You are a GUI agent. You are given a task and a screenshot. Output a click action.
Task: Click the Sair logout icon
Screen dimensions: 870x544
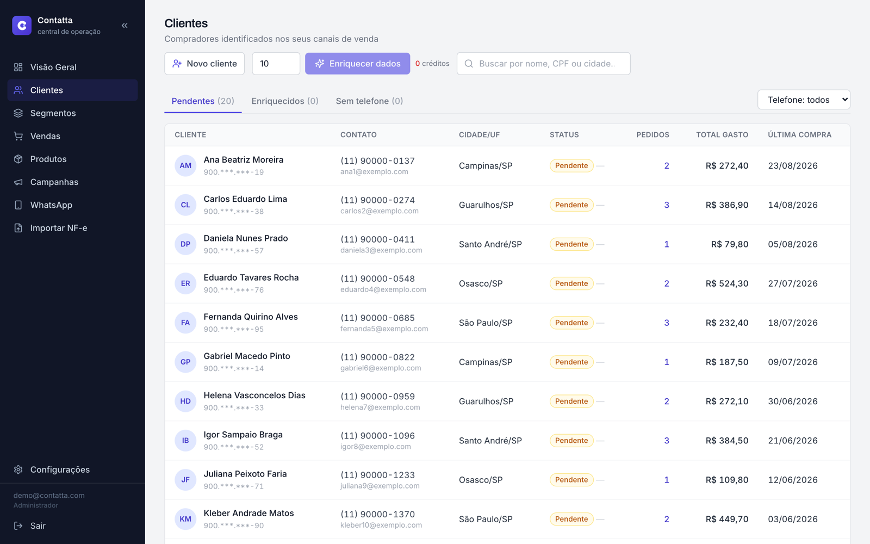(18, 526)
